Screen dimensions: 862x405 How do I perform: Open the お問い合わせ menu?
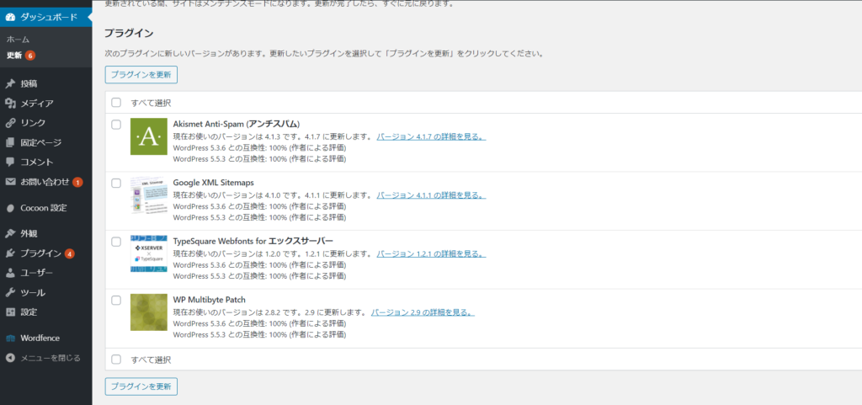coord(46,182)
